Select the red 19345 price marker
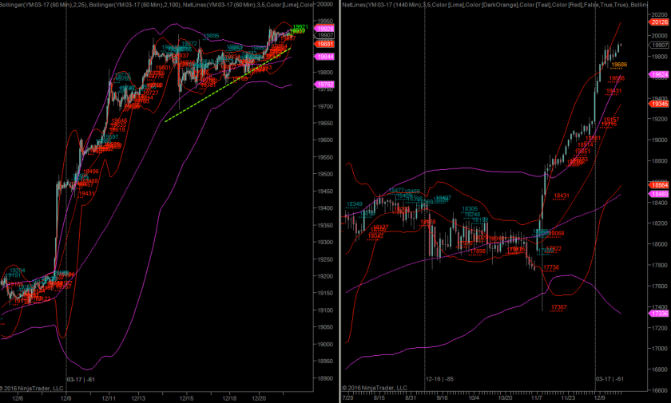 pos(659,104)
